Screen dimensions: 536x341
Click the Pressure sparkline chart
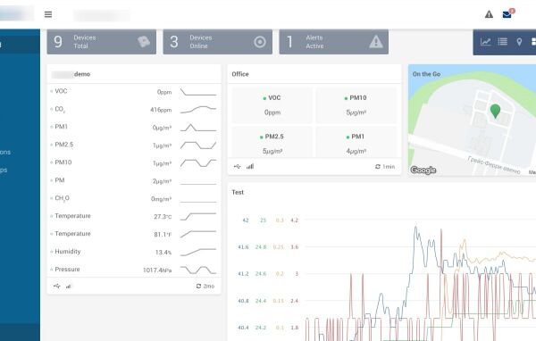click(198, 270)
